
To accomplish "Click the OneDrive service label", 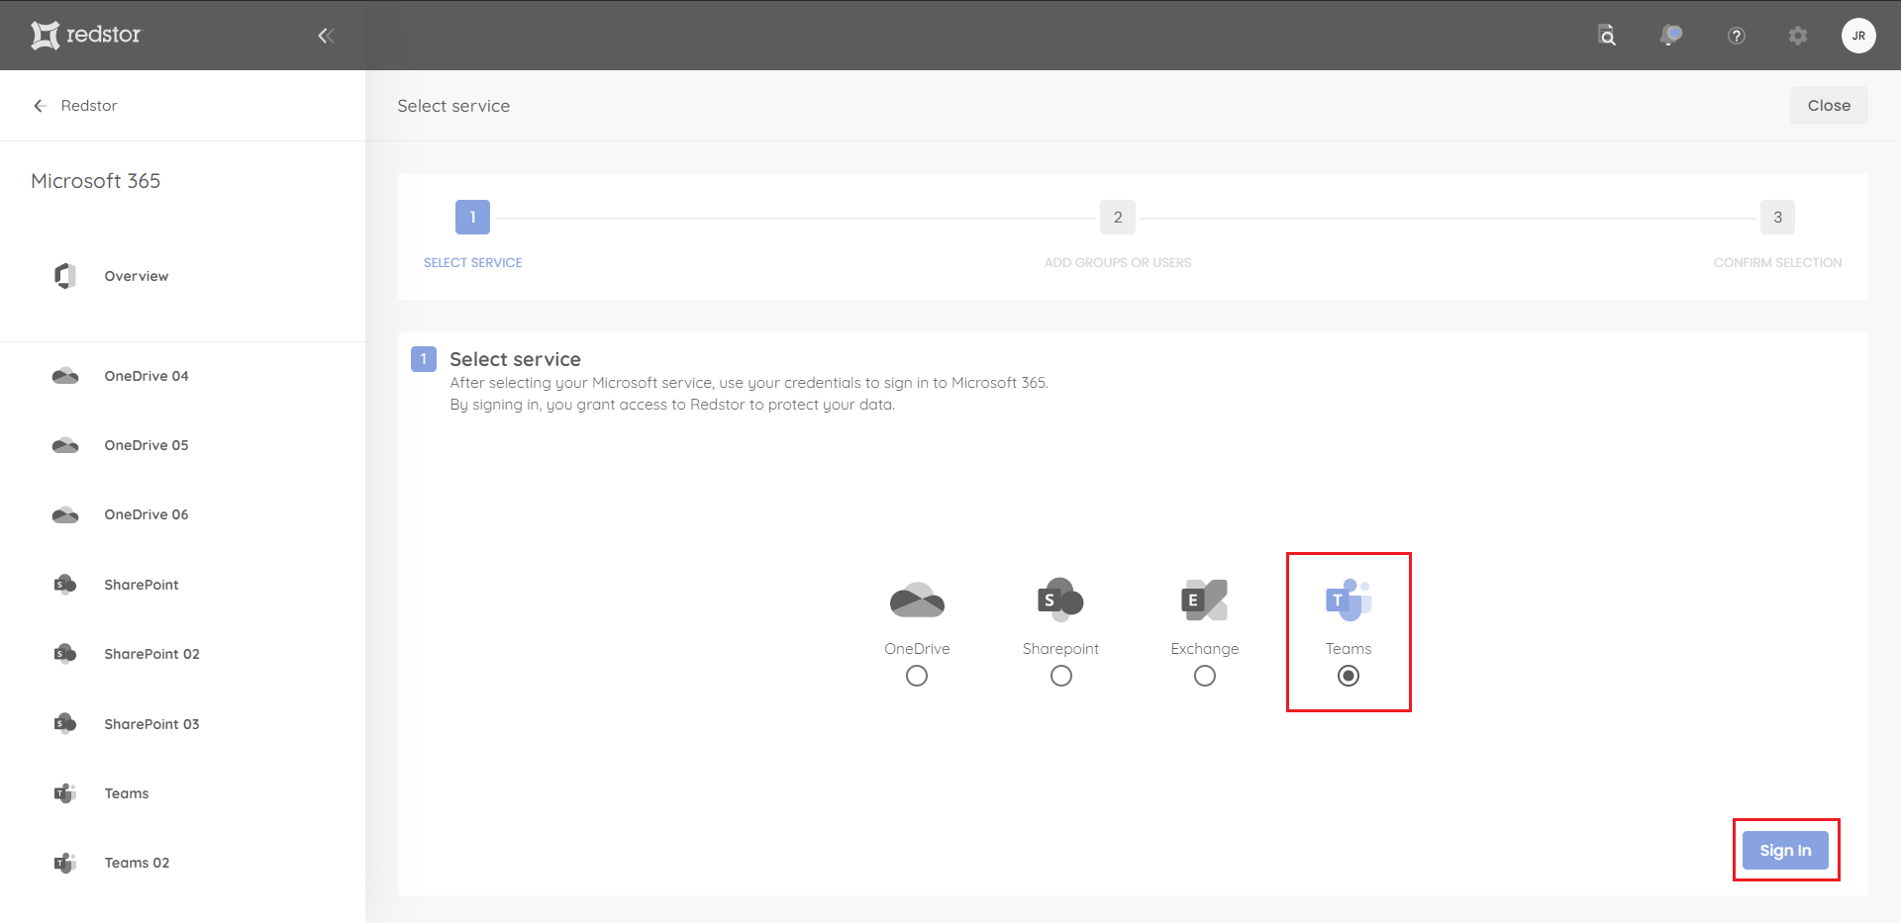I will click(x=917, y=649).
